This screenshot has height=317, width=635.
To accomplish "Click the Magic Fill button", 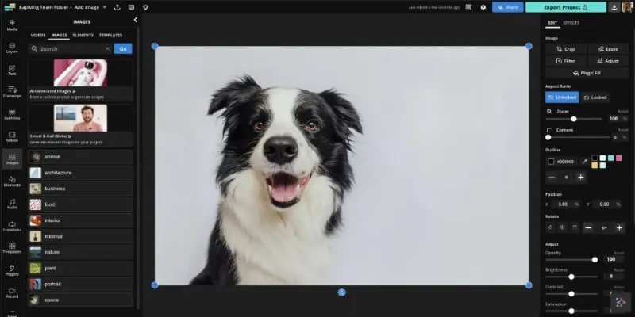I will pyautogui.click(x=587, y=73).
